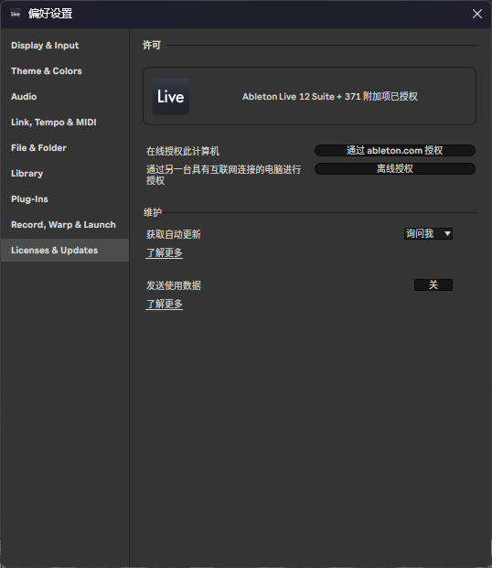Click the large Live logo icon
The height and width of the screenshot is (568, 492).
[x=171, y=96]
